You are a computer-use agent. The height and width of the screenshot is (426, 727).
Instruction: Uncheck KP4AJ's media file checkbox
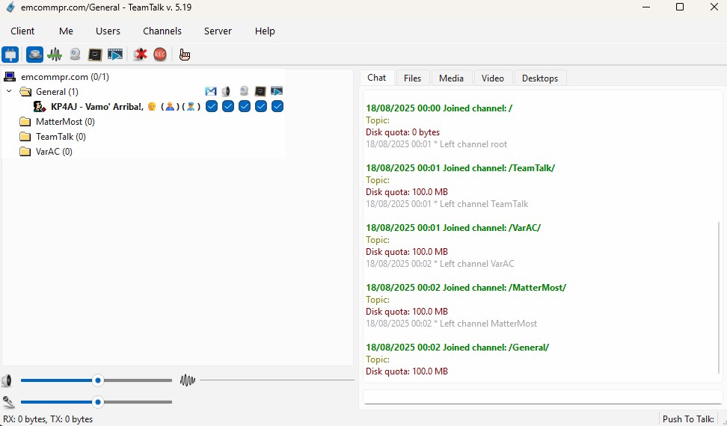click(x=277, y=106)
